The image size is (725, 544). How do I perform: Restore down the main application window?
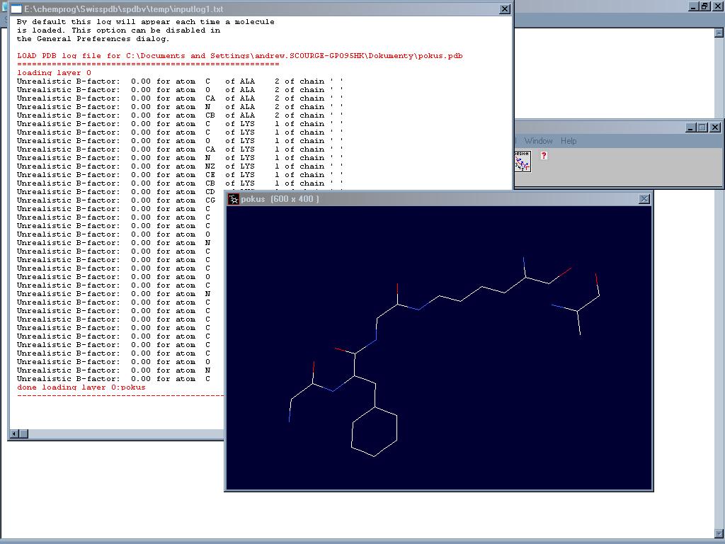coord(704,6)
